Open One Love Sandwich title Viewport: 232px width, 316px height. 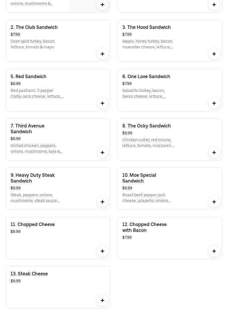146,76
